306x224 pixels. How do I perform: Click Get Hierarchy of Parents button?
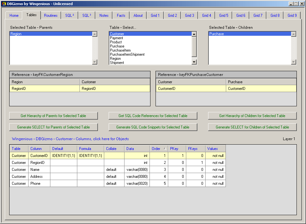[53, 116]
